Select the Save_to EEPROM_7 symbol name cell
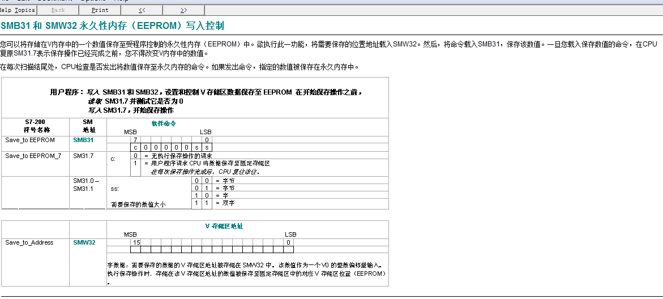Image resolution: width=663 pixels, height=299 pixels. 33,155
